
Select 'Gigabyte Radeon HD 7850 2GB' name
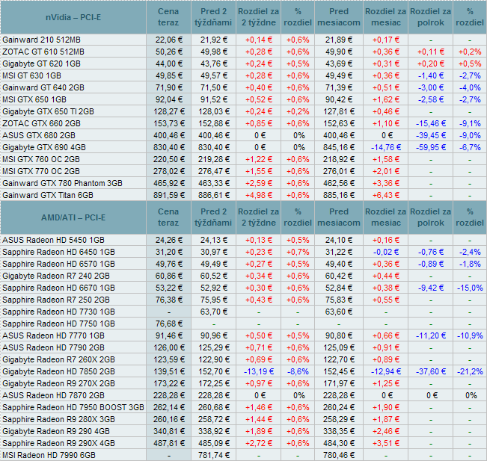pos(58,371)
